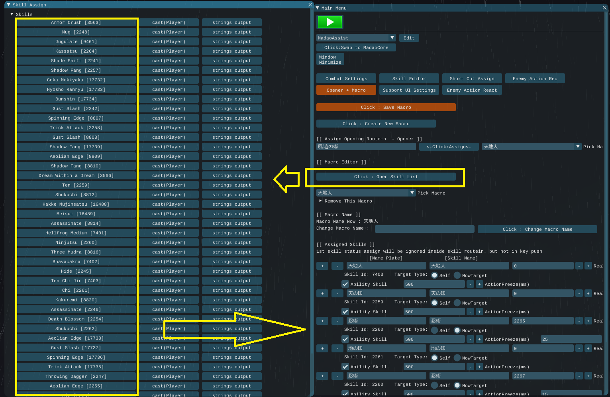Click minus button left of 天の印 row
The image size is (610, 397).
(x=337, y=293)
